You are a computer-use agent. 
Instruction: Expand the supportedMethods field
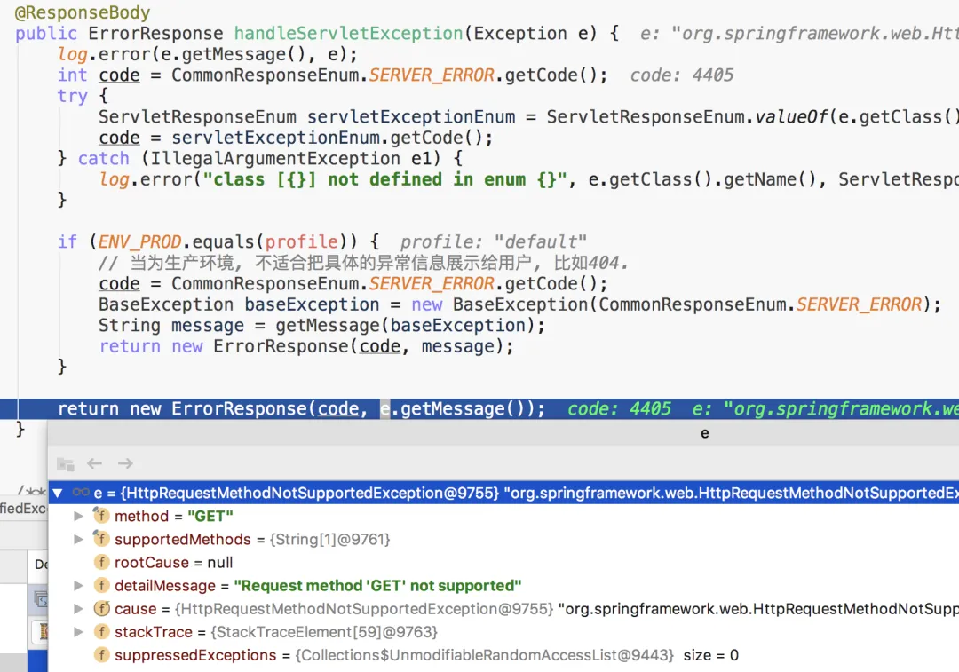point(78,540)
